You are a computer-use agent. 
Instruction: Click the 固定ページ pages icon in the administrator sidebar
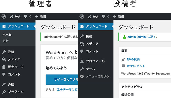click(x=4, y=67)
